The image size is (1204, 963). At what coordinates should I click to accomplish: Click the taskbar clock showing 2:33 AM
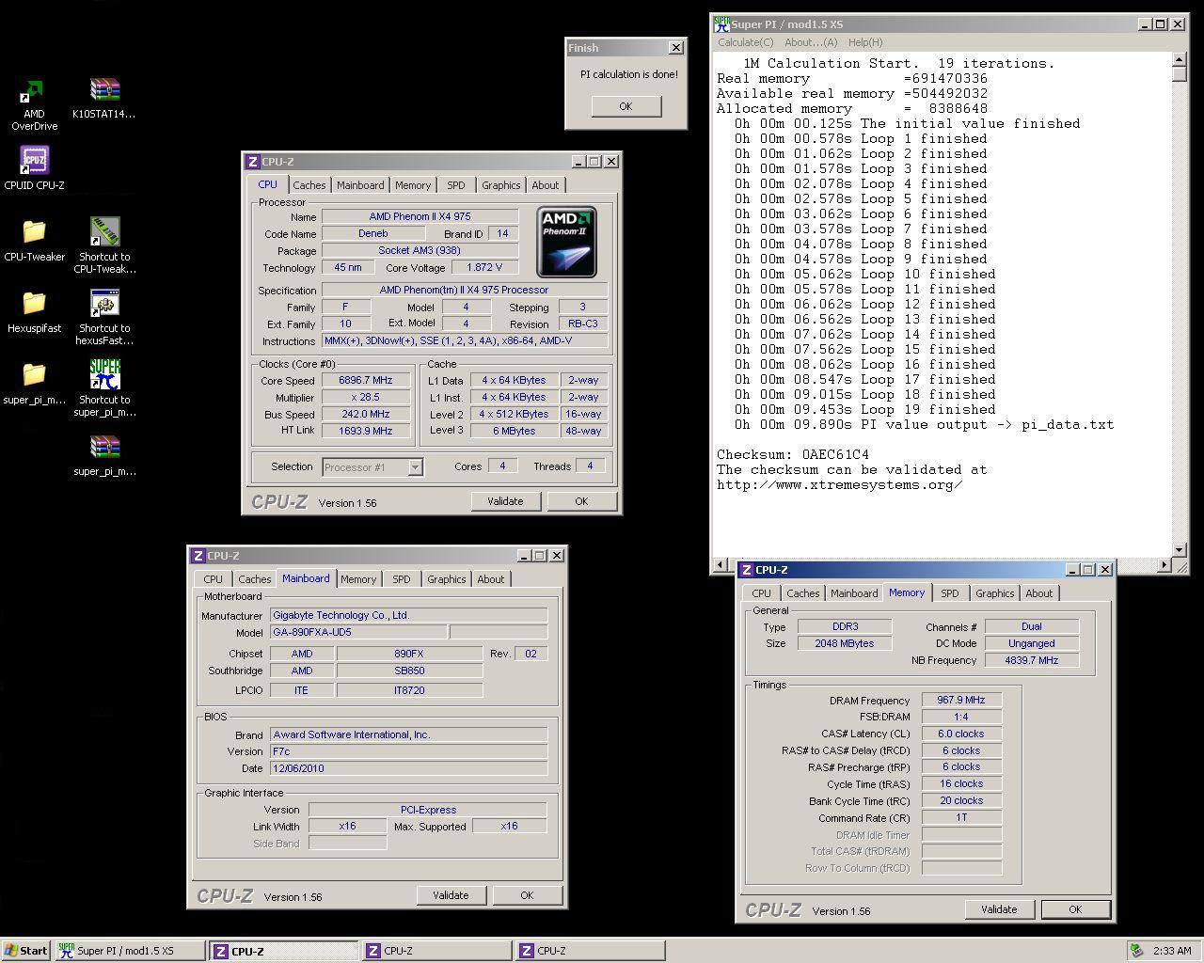(1172, 951)
